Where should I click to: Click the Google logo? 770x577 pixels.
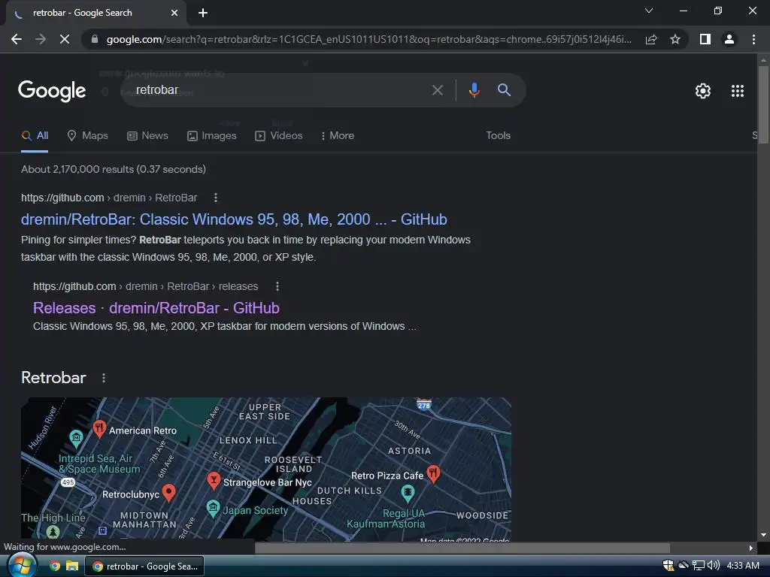[x=52, y=91]
